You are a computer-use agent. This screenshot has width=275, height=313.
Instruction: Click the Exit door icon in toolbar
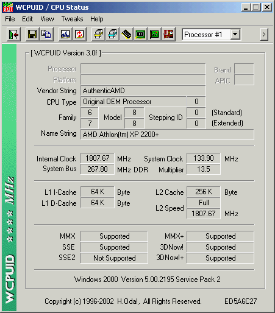[13, 35]
